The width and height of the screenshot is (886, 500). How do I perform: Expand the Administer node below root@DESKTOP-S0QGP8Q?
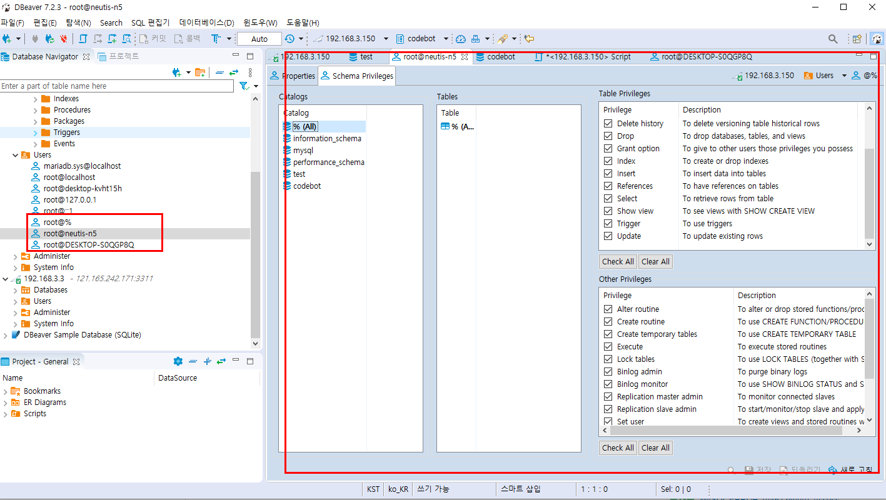(16, 256)
